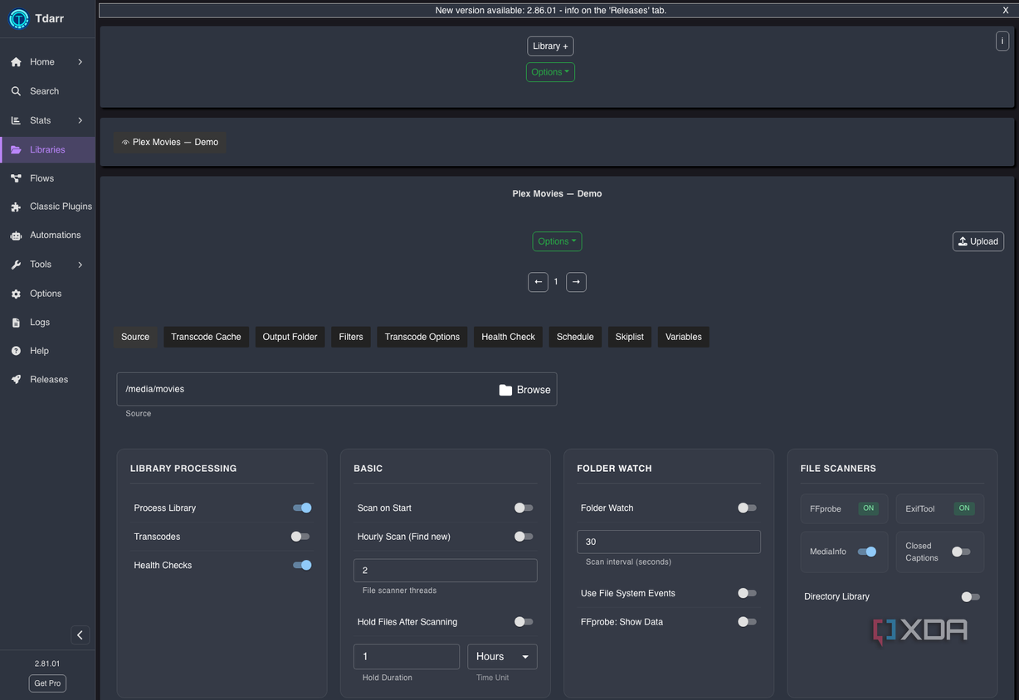Dismiss the new version banner with X
Screen dimensions: 1019x700
click(1006, 10)
